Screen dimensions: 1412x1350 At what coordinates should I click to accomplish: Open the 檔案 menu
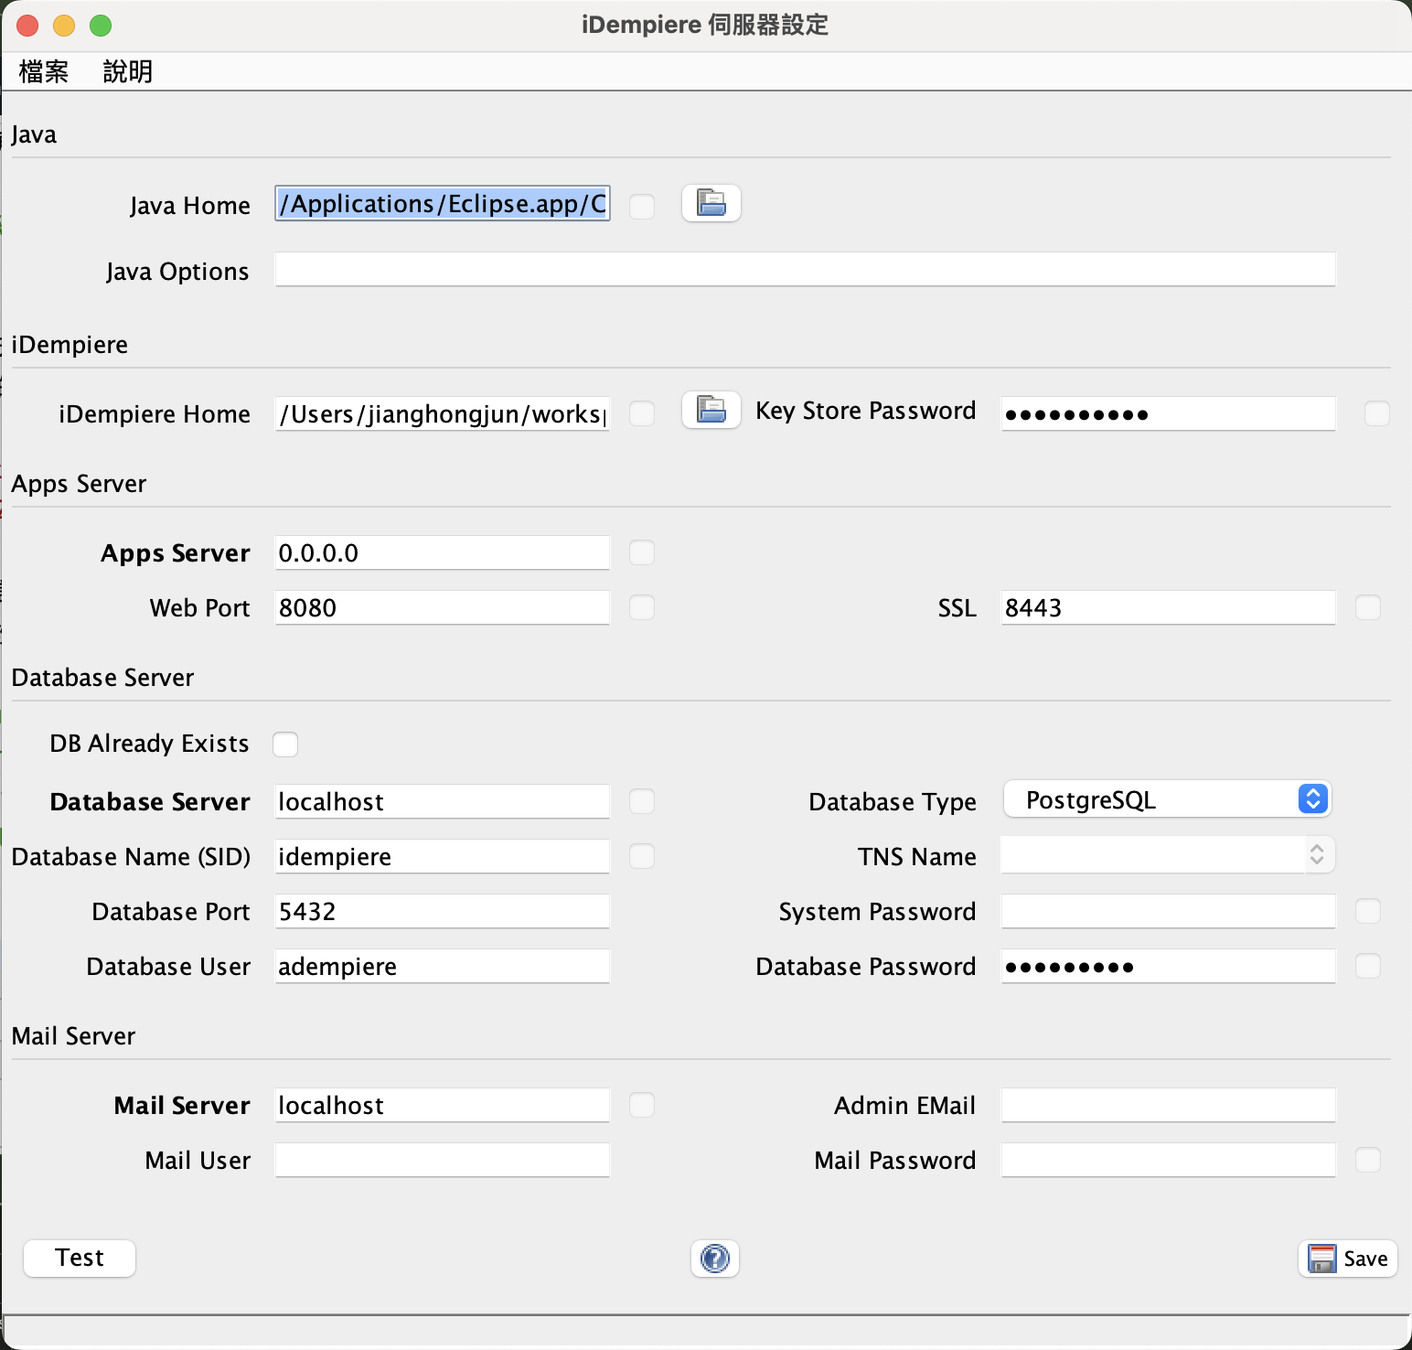(x=44, y=71)
